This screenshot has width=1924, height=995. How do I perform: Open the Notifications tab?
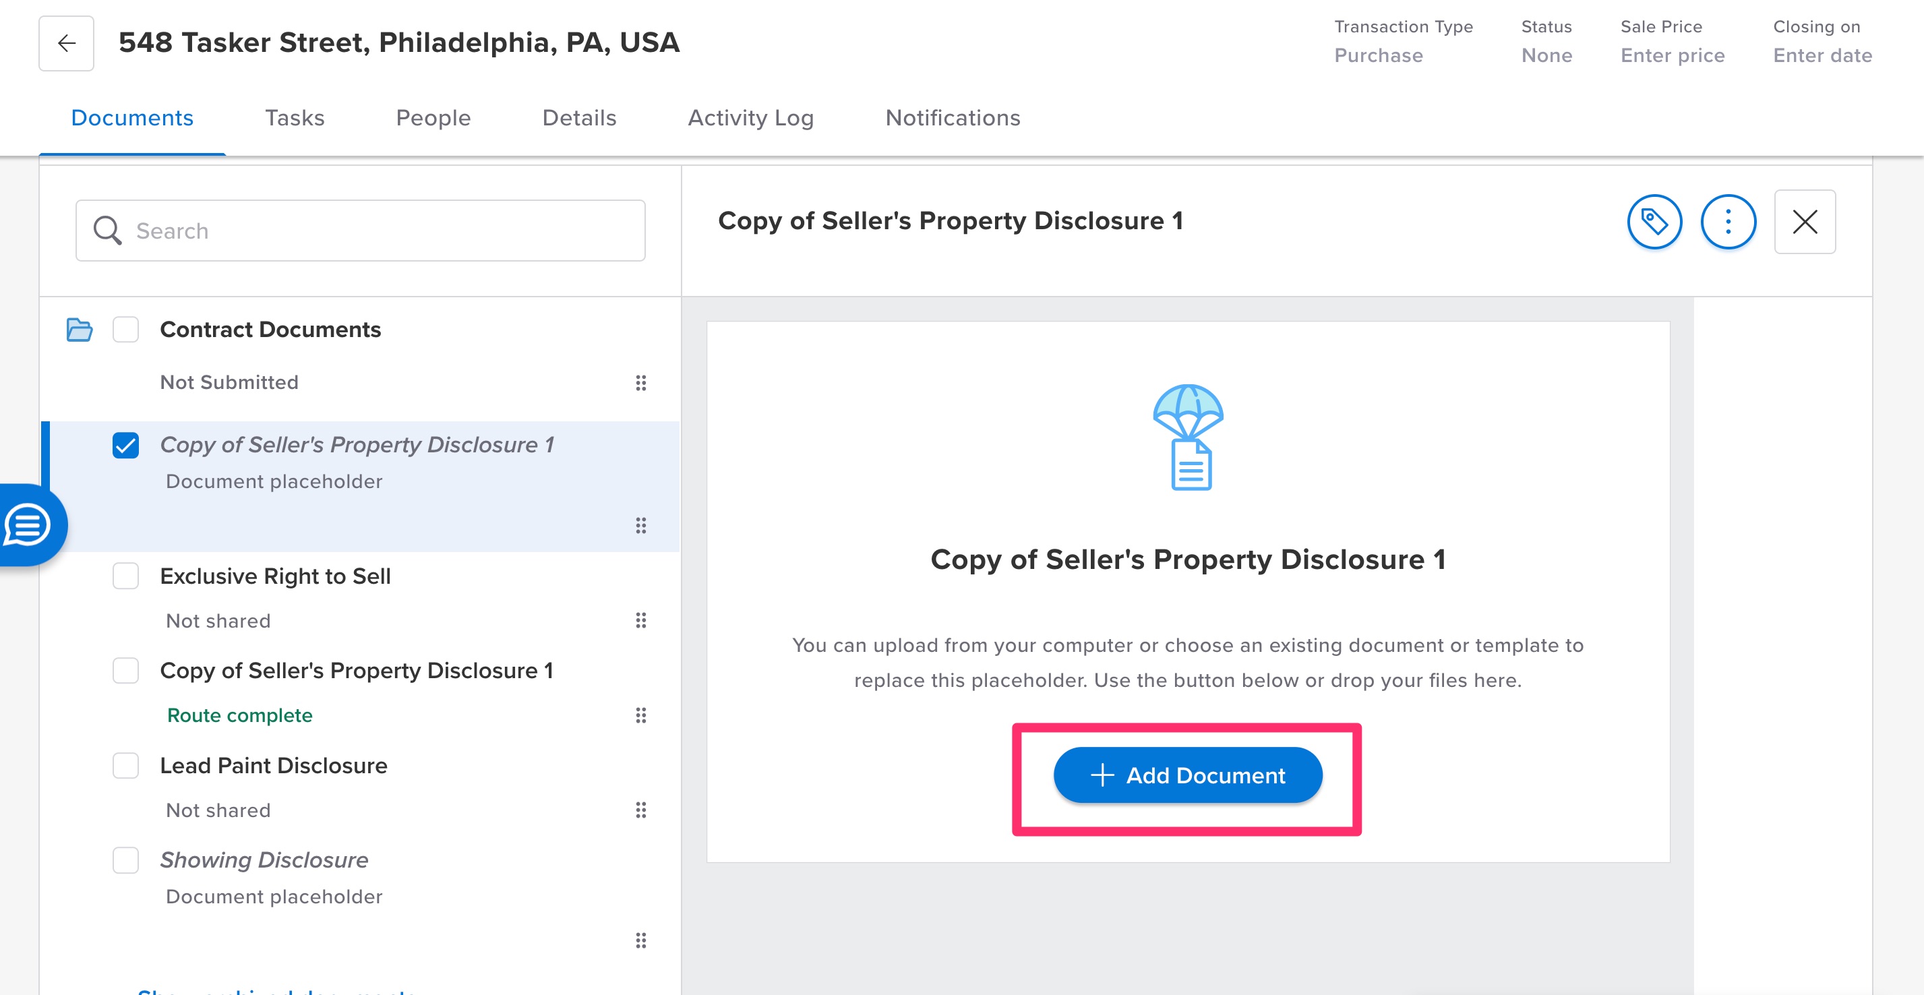coord(953,117)
